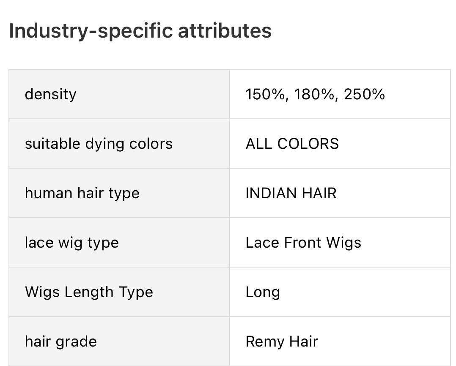This screenshot has height=366, width=456.
Task: Click the ALL COLORS value cell
Action: pos(340,144)
